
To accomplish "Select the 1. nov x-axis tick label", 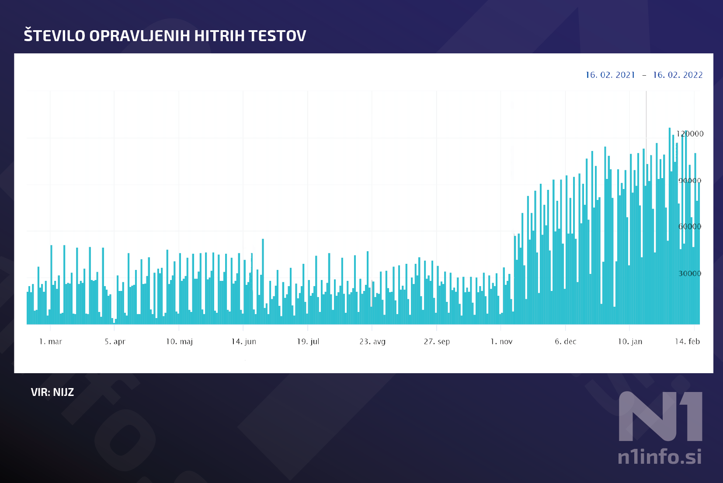I will click(501, 342).
